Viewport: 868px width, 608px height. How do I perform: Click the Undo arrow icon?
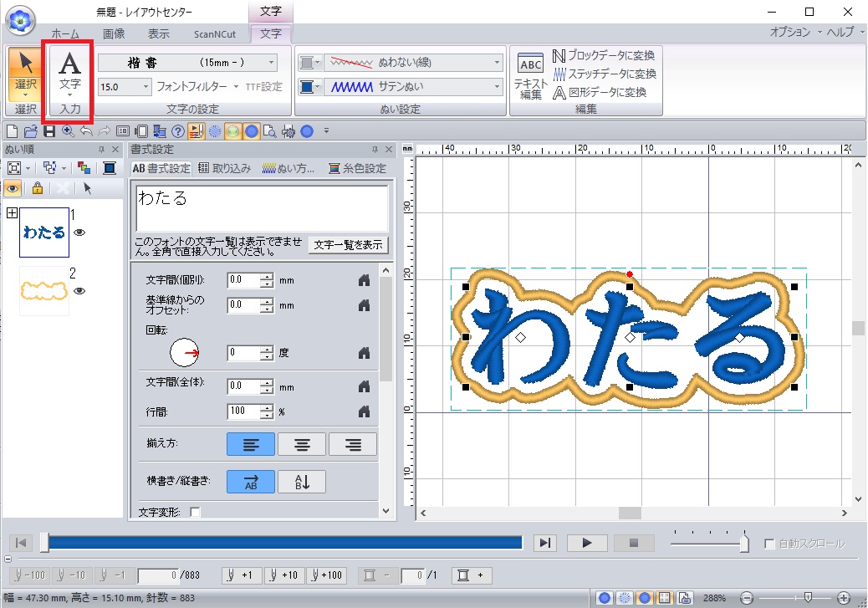pos(86,131)
